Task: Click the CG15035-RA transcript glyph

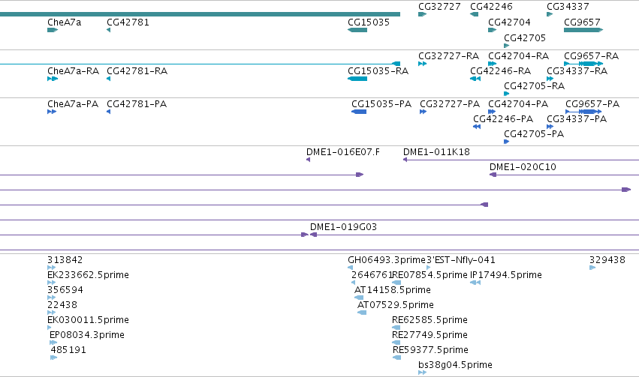Action: pyautogui.click(x=357, y=79)
